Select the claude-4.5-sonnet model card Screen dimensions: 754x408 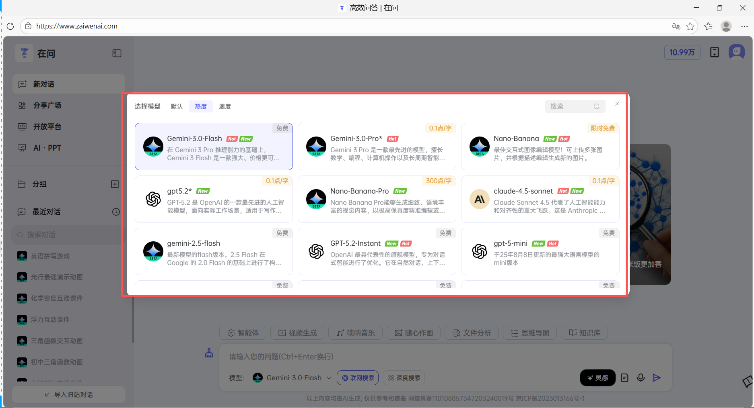click(x=540, y=199)
